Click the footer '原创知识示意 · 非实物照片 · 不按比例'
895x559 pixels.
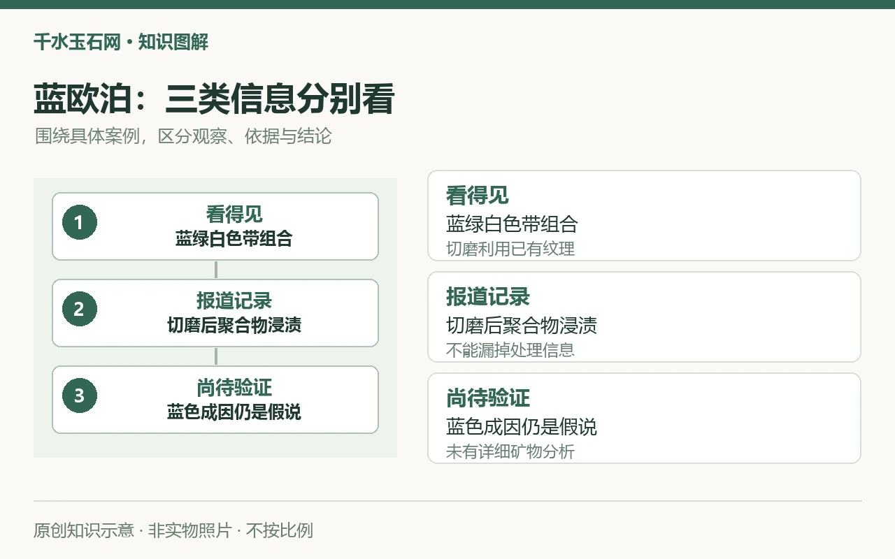tap(173, 530)
